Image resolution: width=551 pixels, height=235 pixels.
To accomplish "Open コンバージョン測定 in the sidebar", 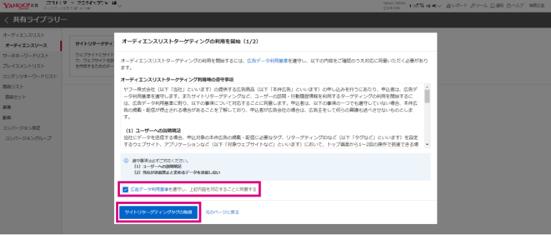I will point(21,128).
